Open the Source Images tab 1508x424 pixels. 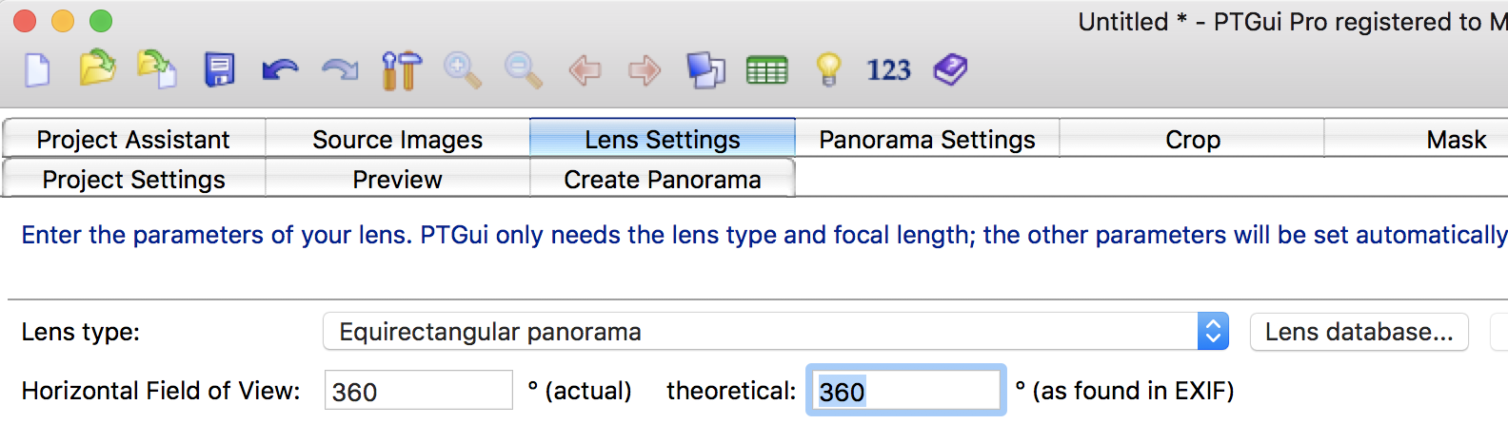[398, 140]
